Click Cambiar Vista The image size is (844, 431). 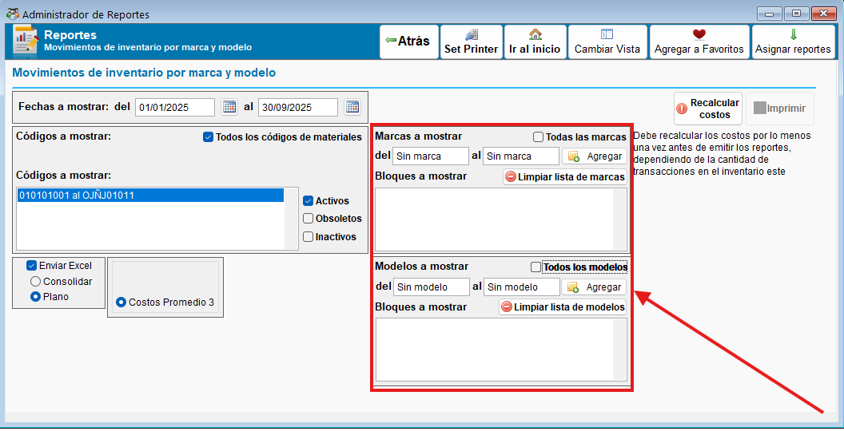[x=607, y=42]
